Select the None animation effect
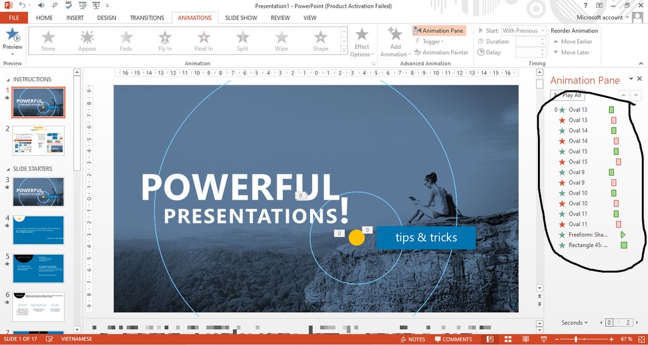The image size is (648, 345). [48, 41]
